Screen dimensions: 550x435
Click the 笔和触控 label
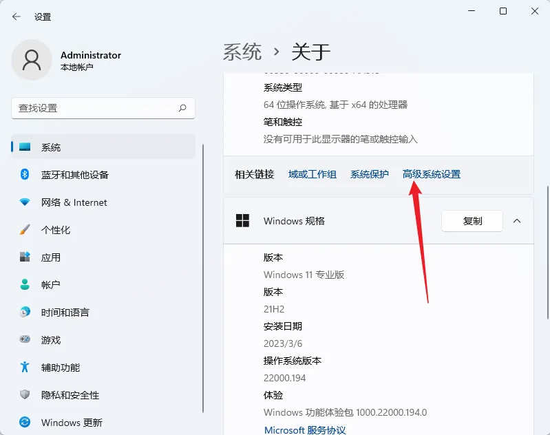(283, 122)
